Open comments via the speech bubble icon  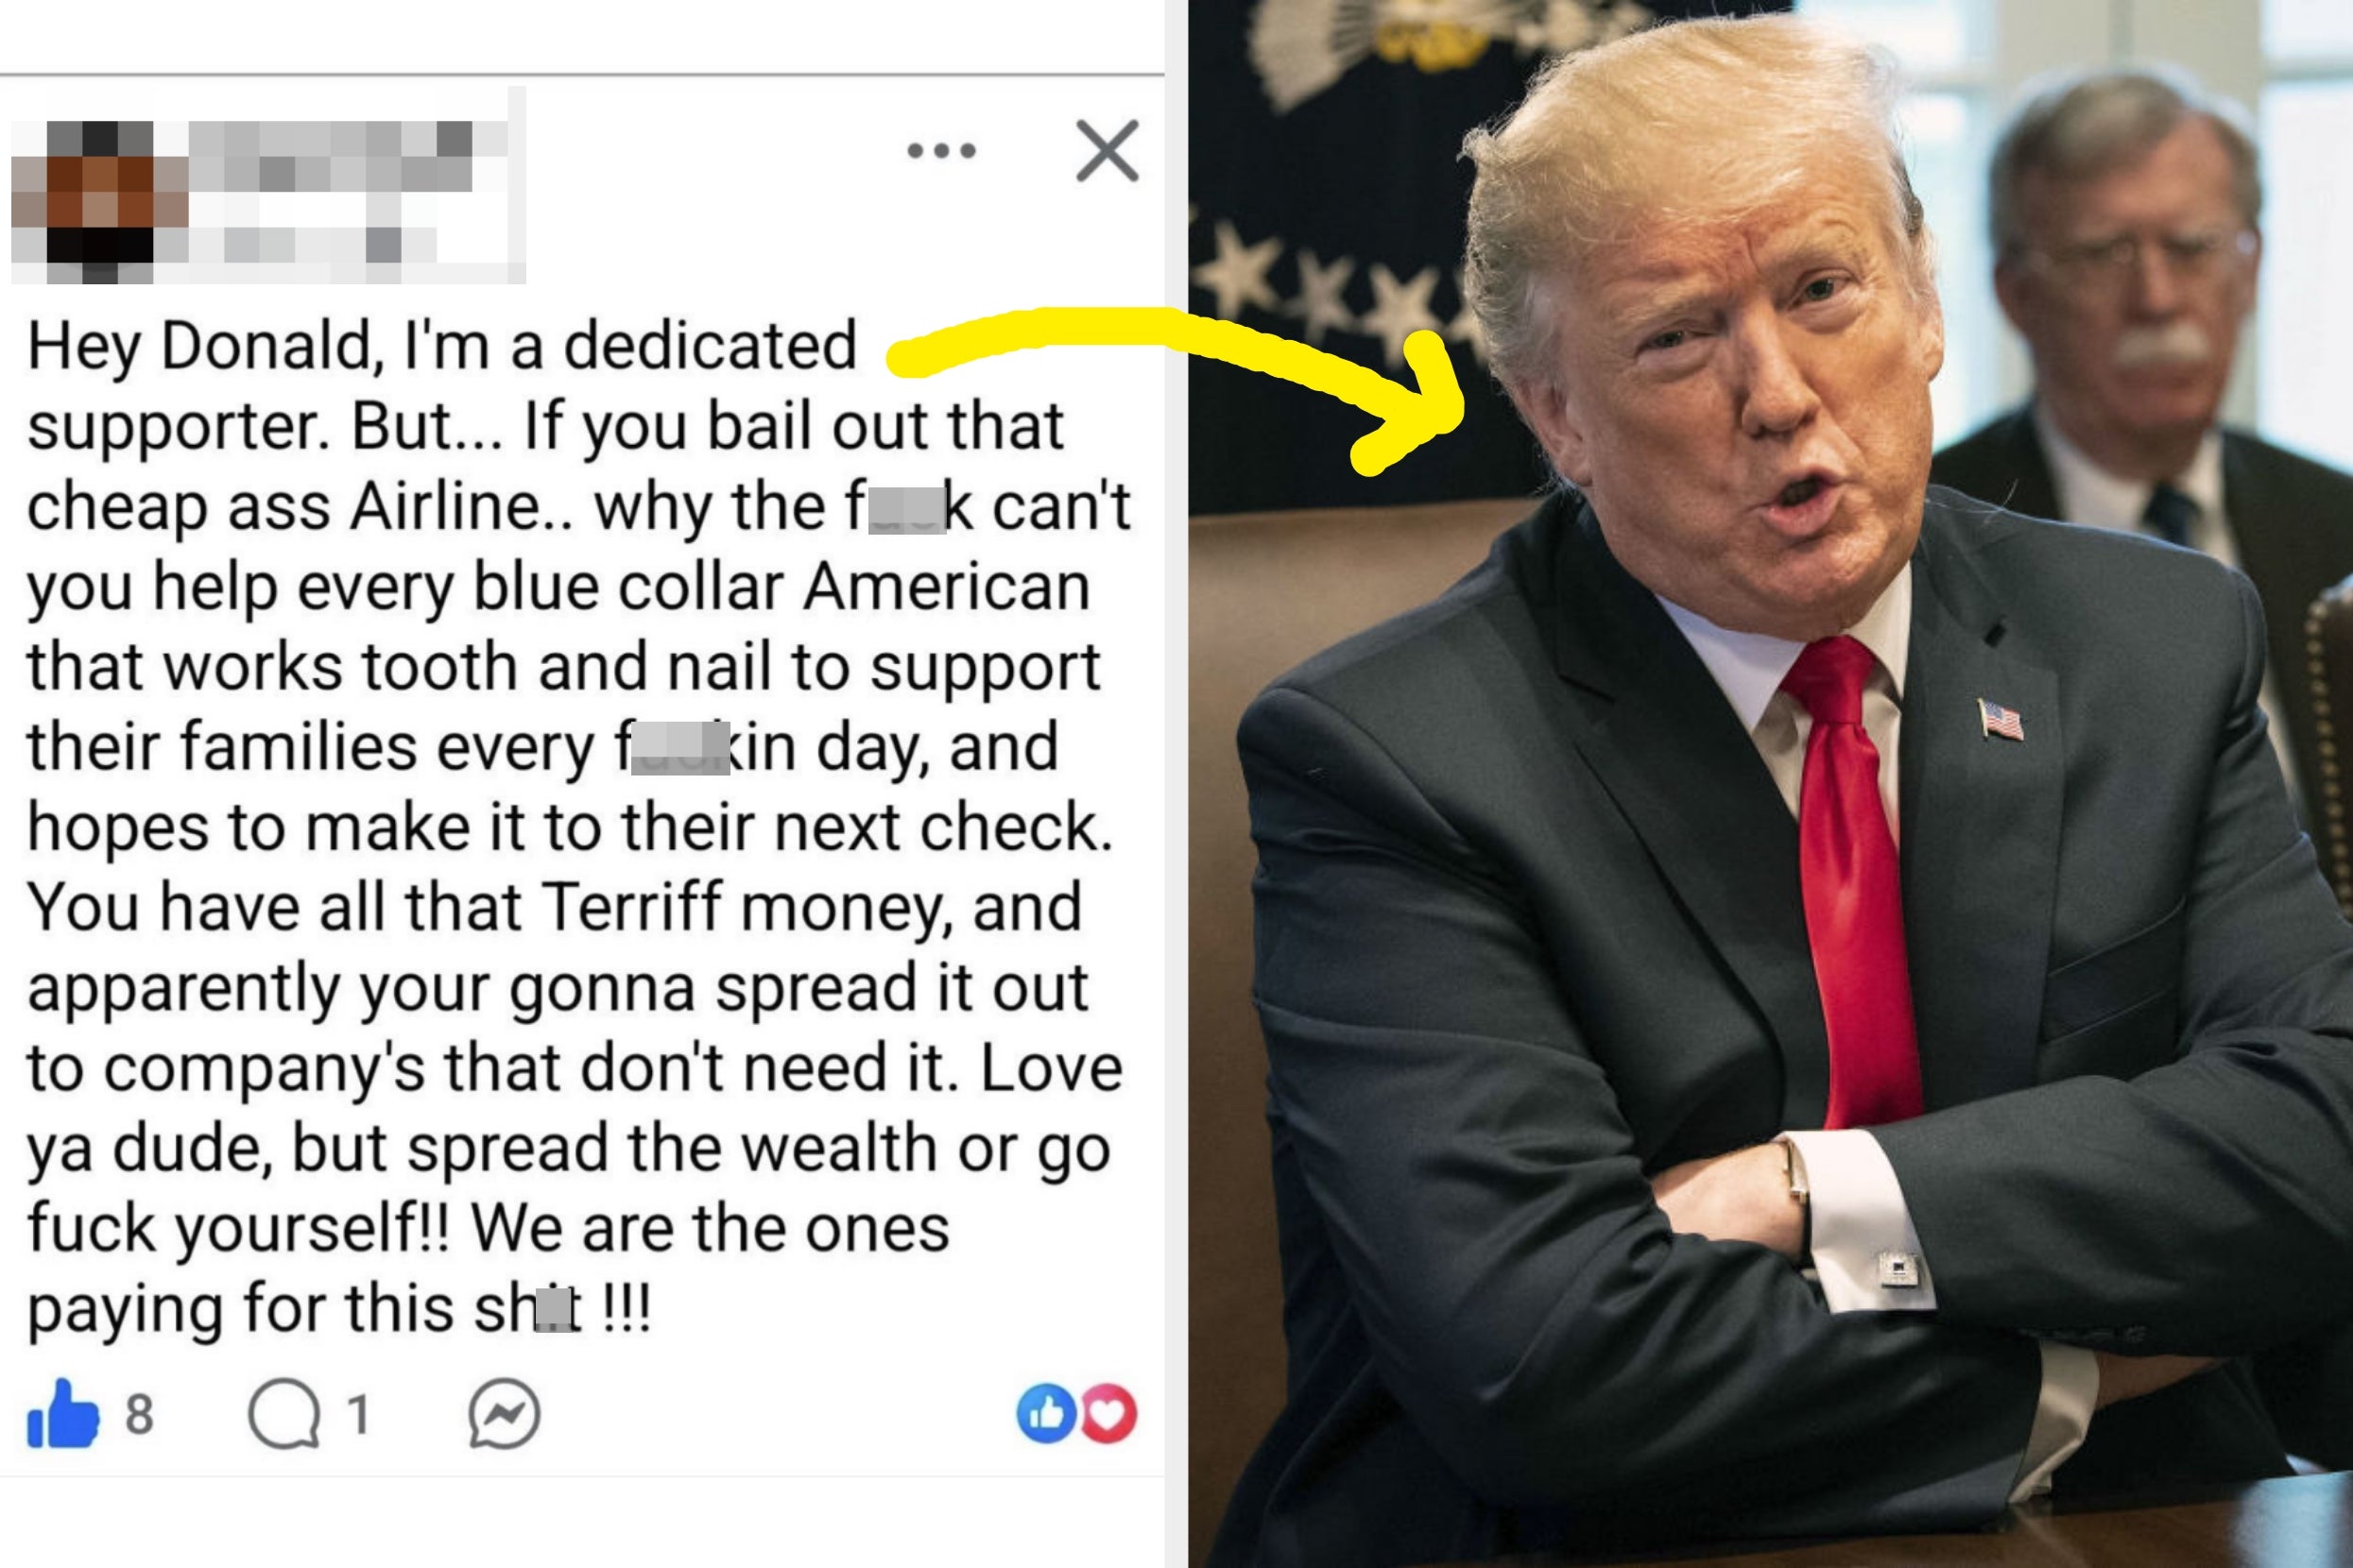click(284, 1415)
